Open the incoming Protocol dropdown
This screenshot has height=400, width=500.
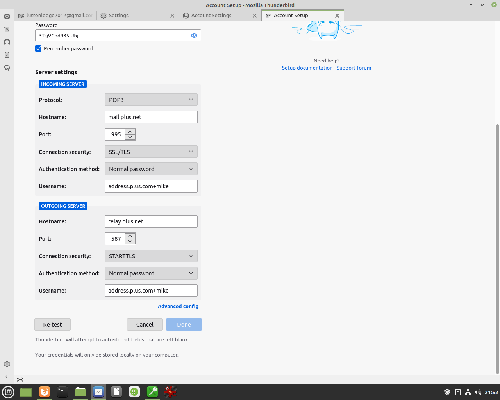[151, 100]
